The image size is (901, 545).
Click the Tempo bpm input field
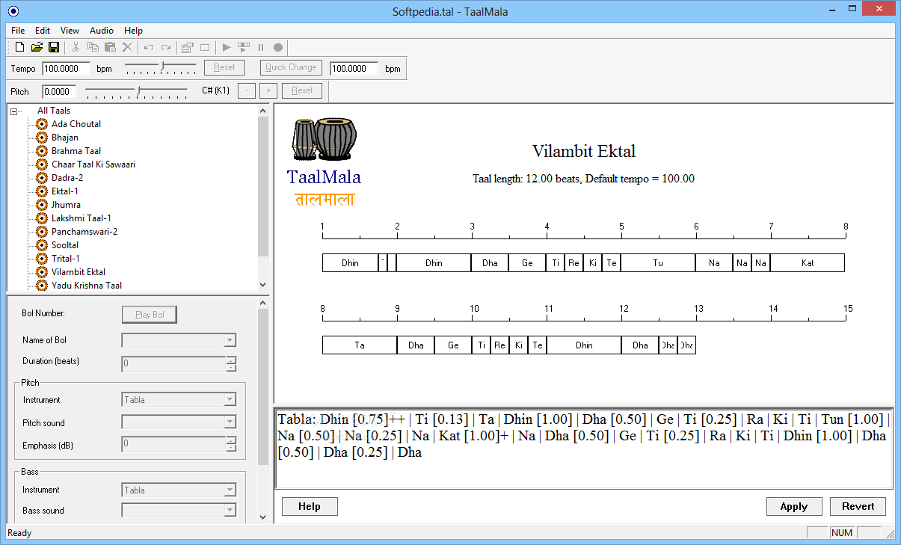coord(66,68)
